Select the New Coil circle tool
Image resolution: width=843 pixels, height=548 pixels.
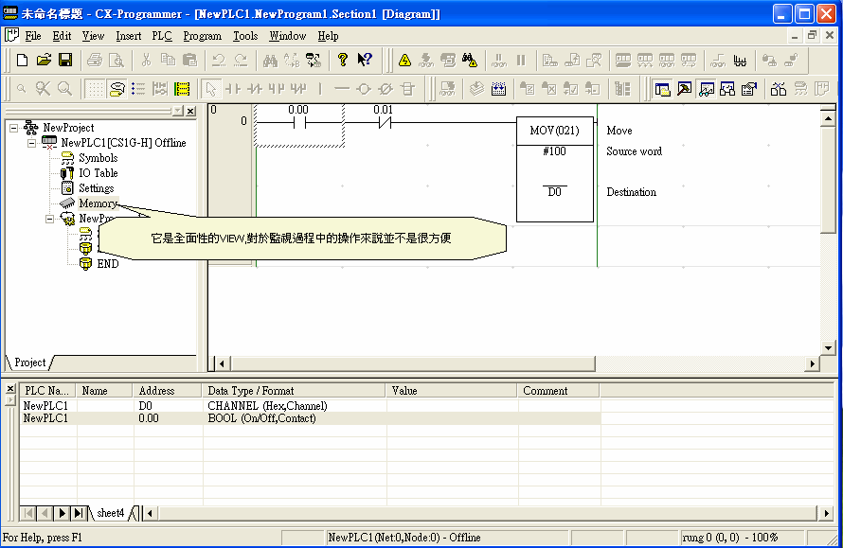click(x=364, y=89)
